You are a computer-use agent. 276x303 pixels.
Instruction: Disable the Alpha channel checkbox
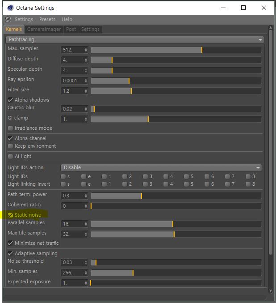pyautogui.click(x=10, y=138)
